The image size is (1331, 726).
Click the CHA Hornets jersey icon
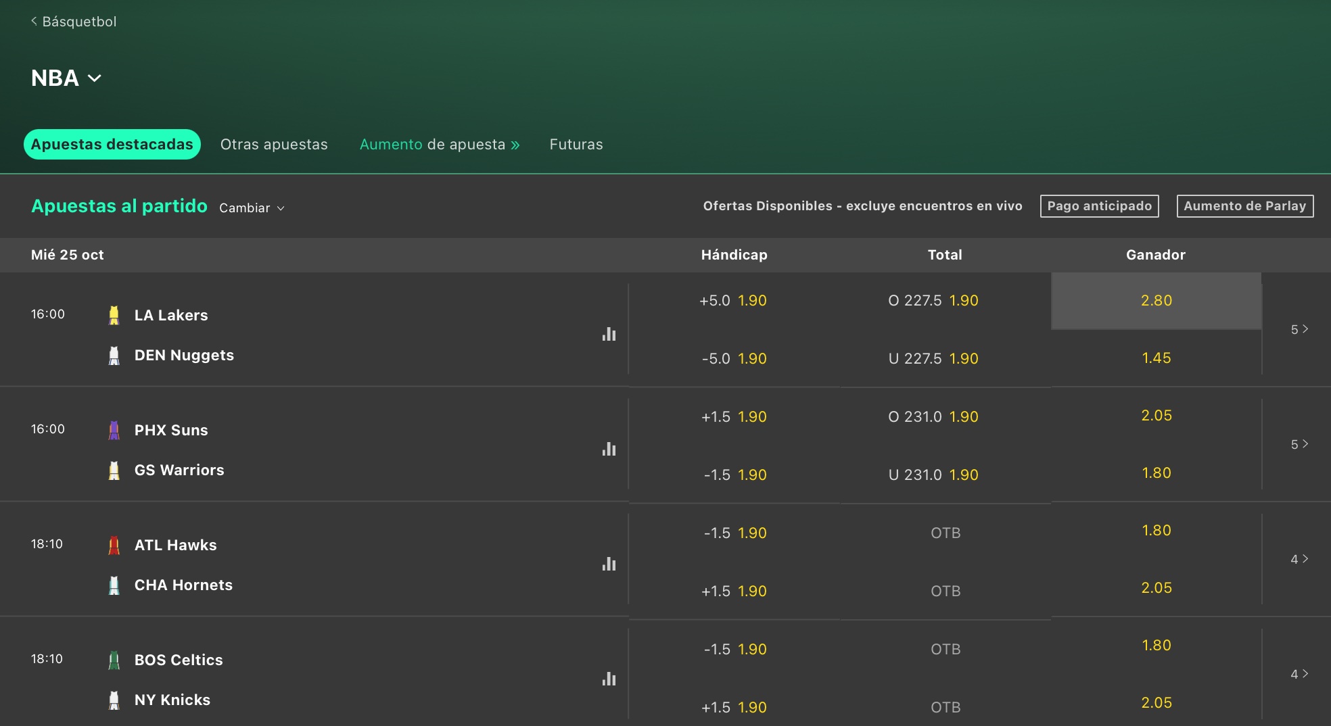(114, 585)
